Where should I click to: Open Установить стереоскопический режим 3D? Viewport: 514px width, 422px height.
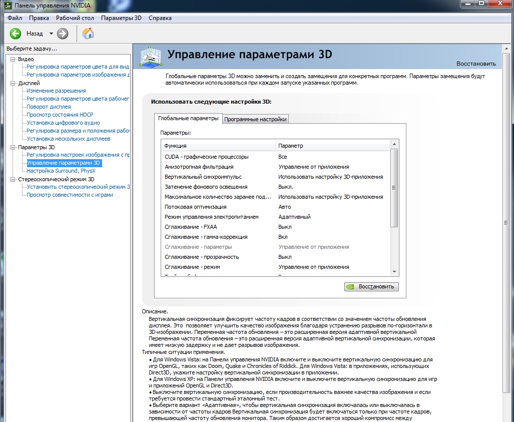tap(78, 187)
